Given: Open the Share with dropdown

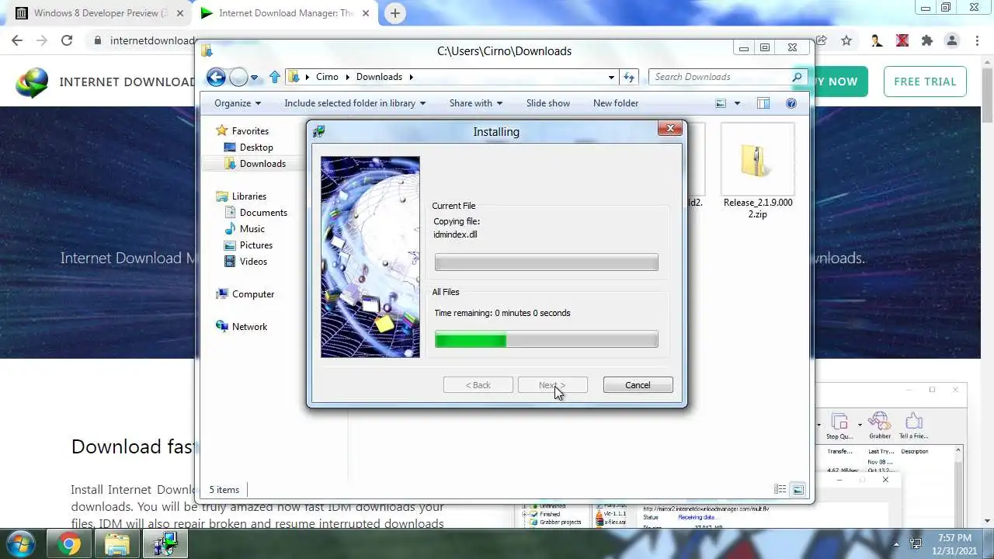Looking at the screenshot, I should [x=475, y=103].
